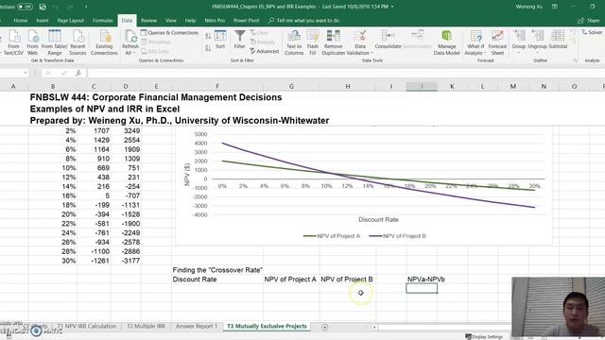
Task: Click the Finding the "Crossover Rate" cell
Action: (x=217, y=270)
